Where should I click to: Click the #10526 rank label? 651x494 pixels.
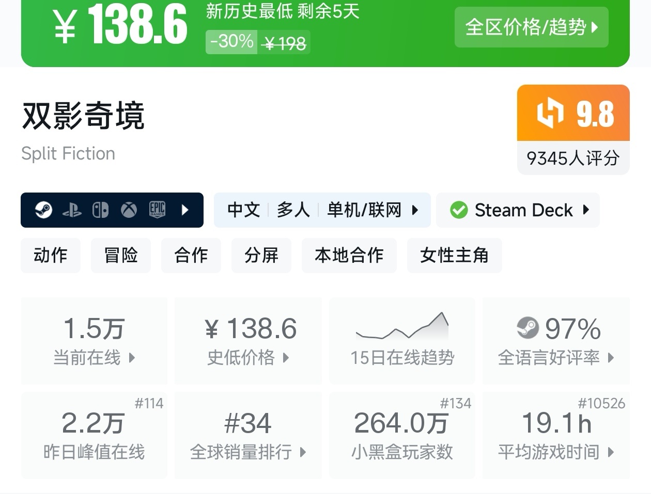[601, 404]
